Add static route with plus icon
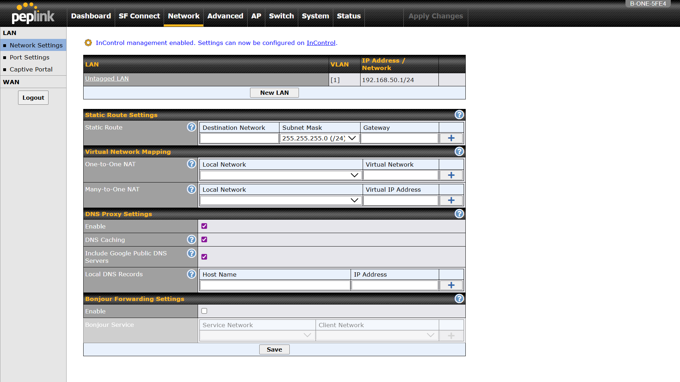680x382 pixels. pyautogui.click(x=451, y=138)
